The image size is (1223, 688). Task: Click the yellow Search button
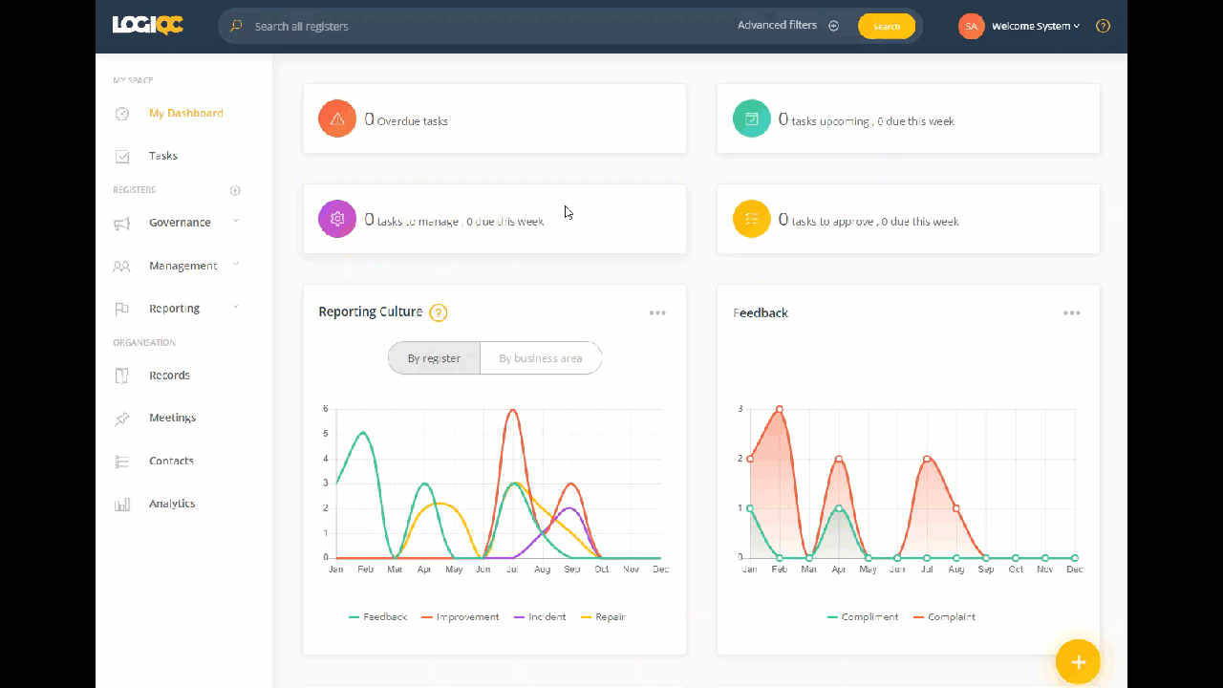pos(887,26)
